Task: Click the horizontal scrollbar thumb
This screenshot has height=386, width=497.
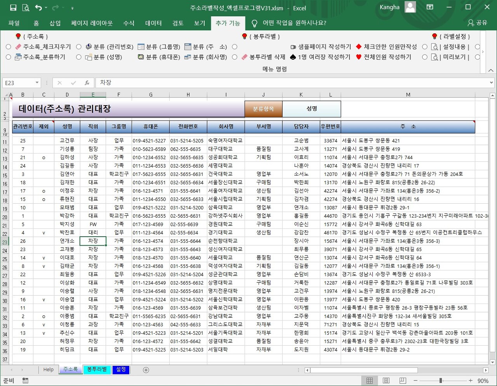Action: click(x=364, y=370)
